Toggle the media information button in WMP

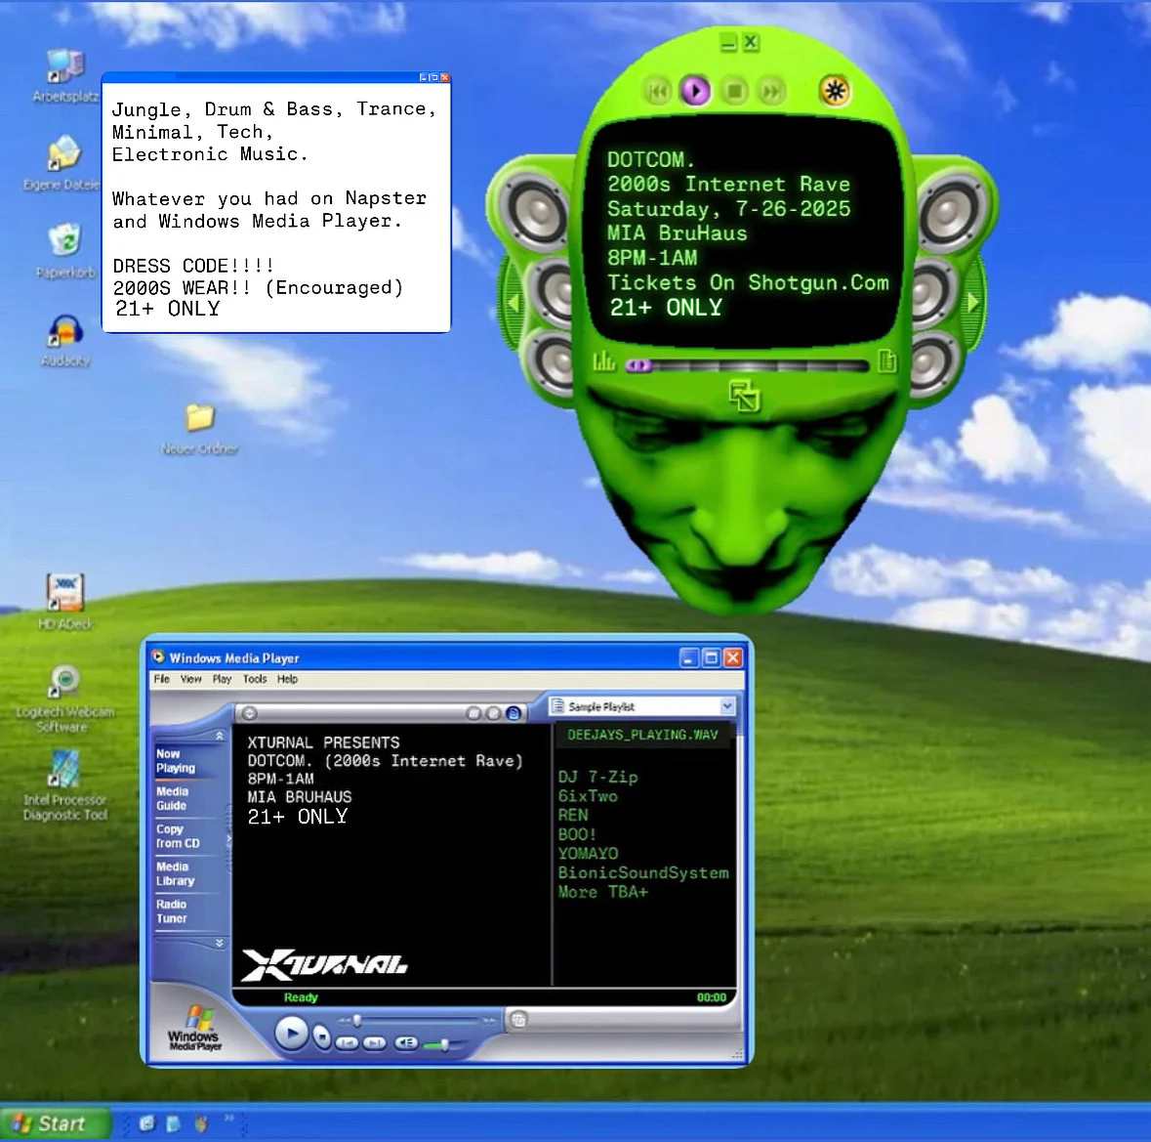pyautogui.click(x=493, y=713)
